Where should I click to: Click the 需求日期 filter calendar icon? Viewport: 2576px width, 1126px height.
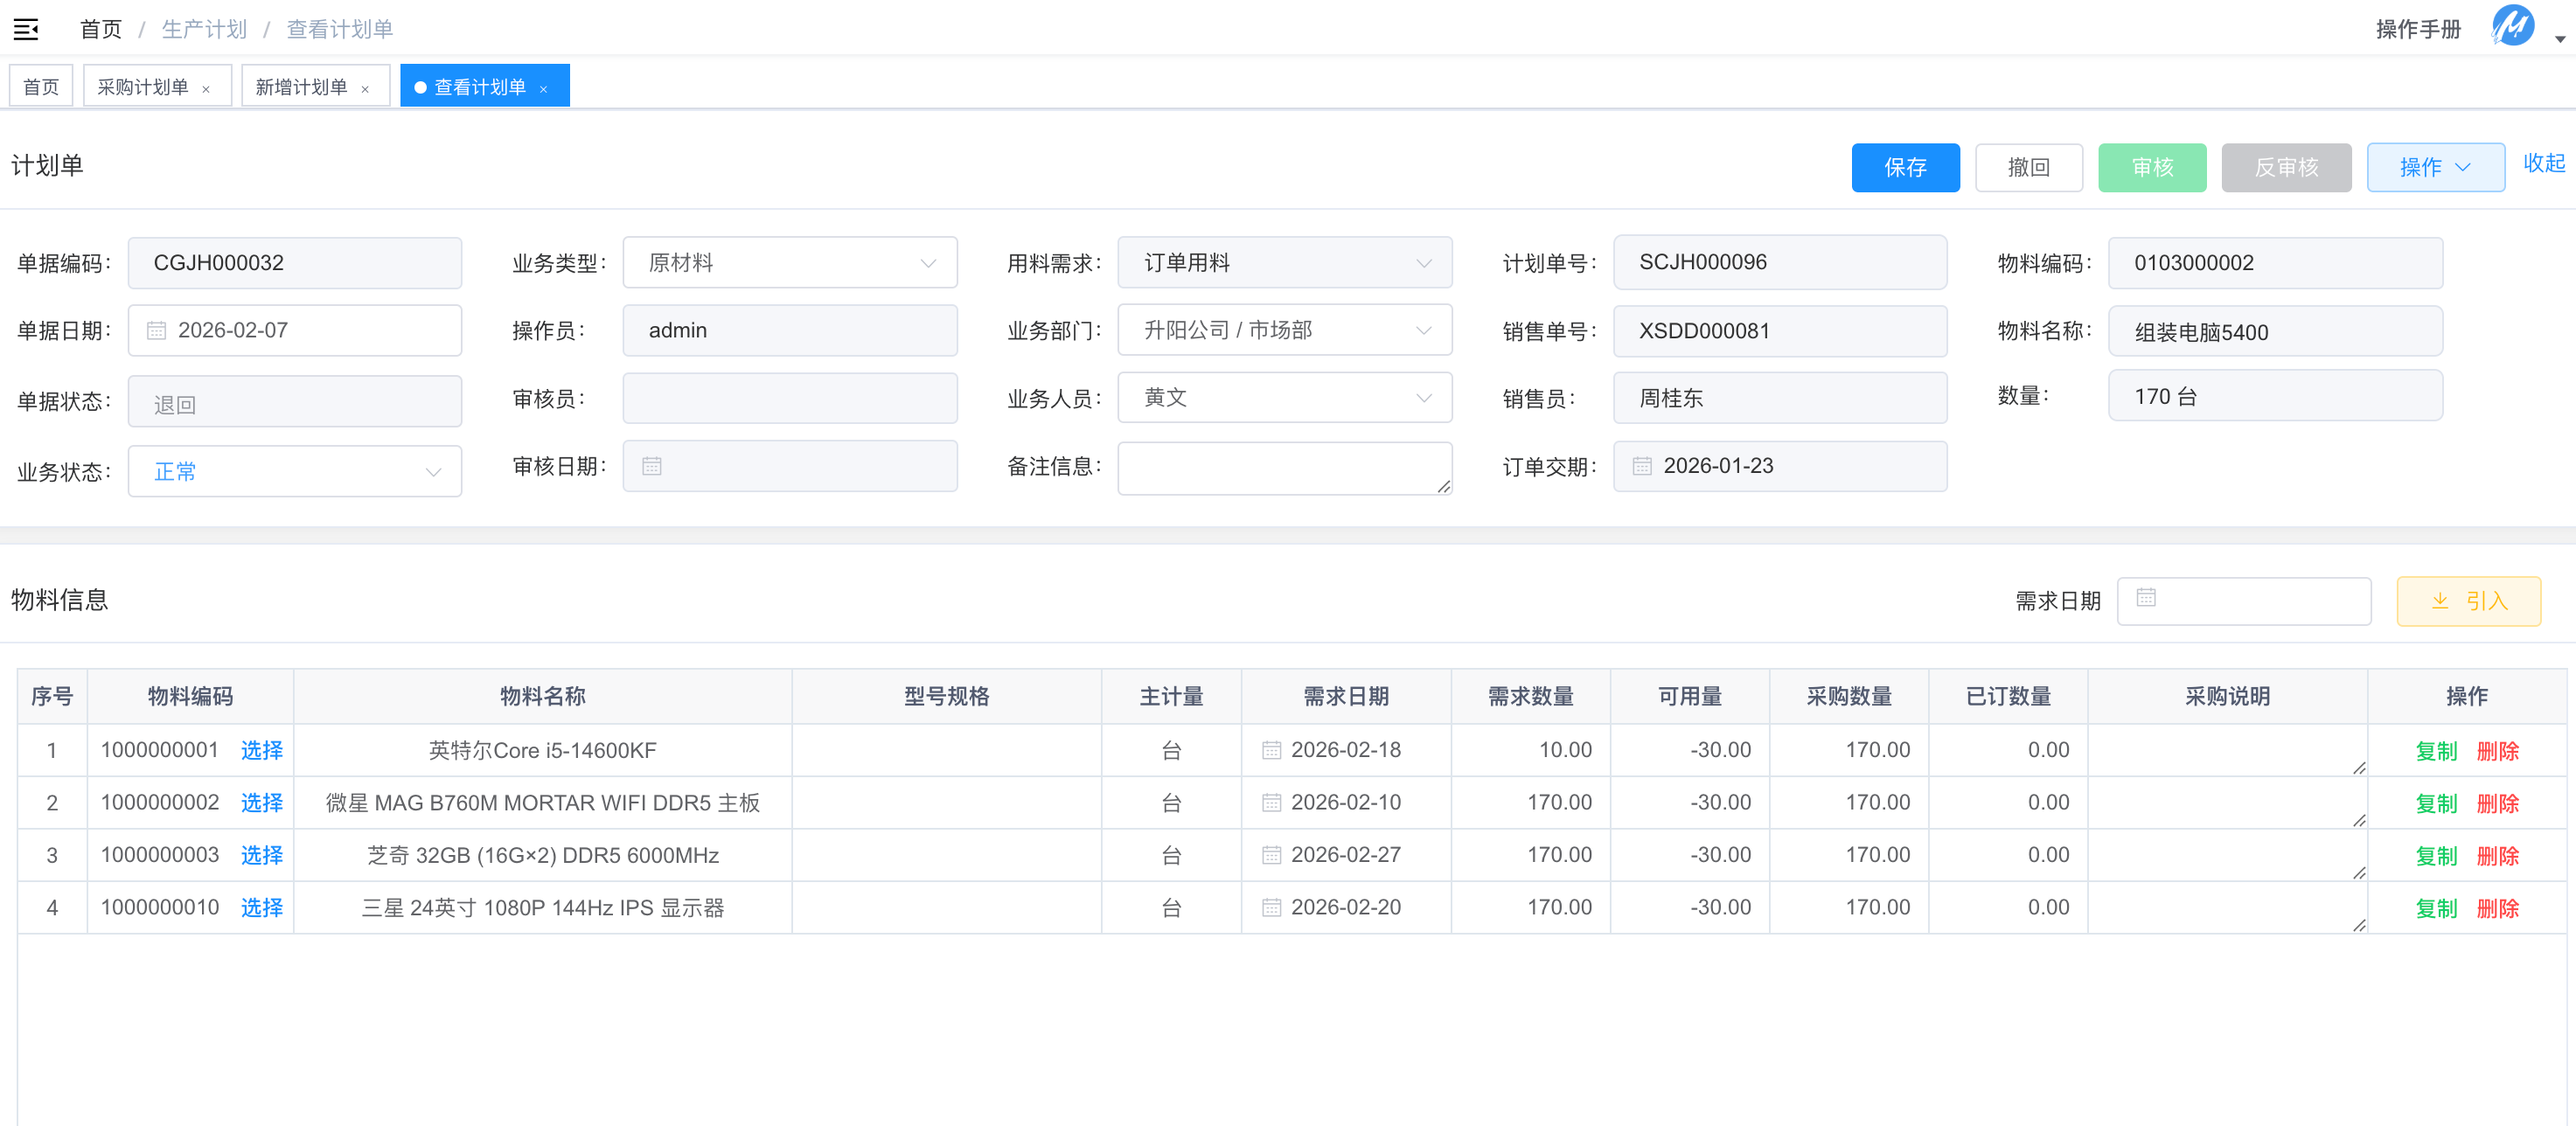(x=2146, y=598)
